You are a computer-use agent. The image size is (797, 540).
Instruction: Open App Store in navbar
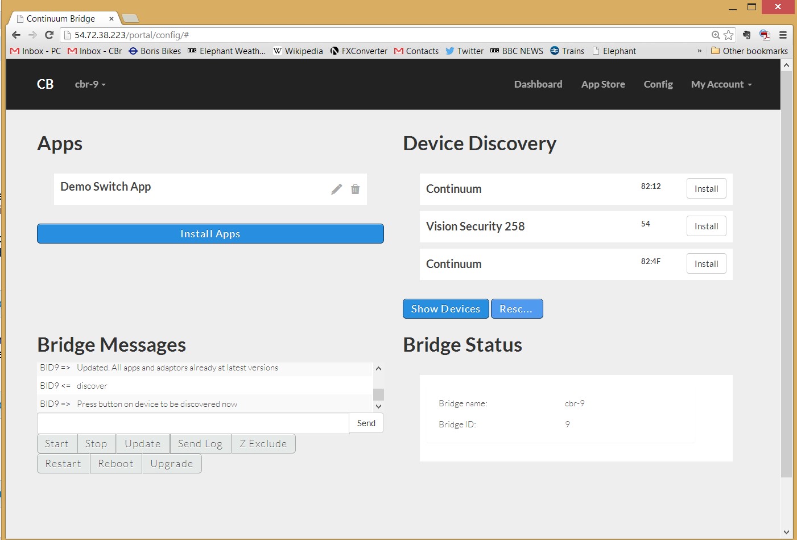pos(603,84)
